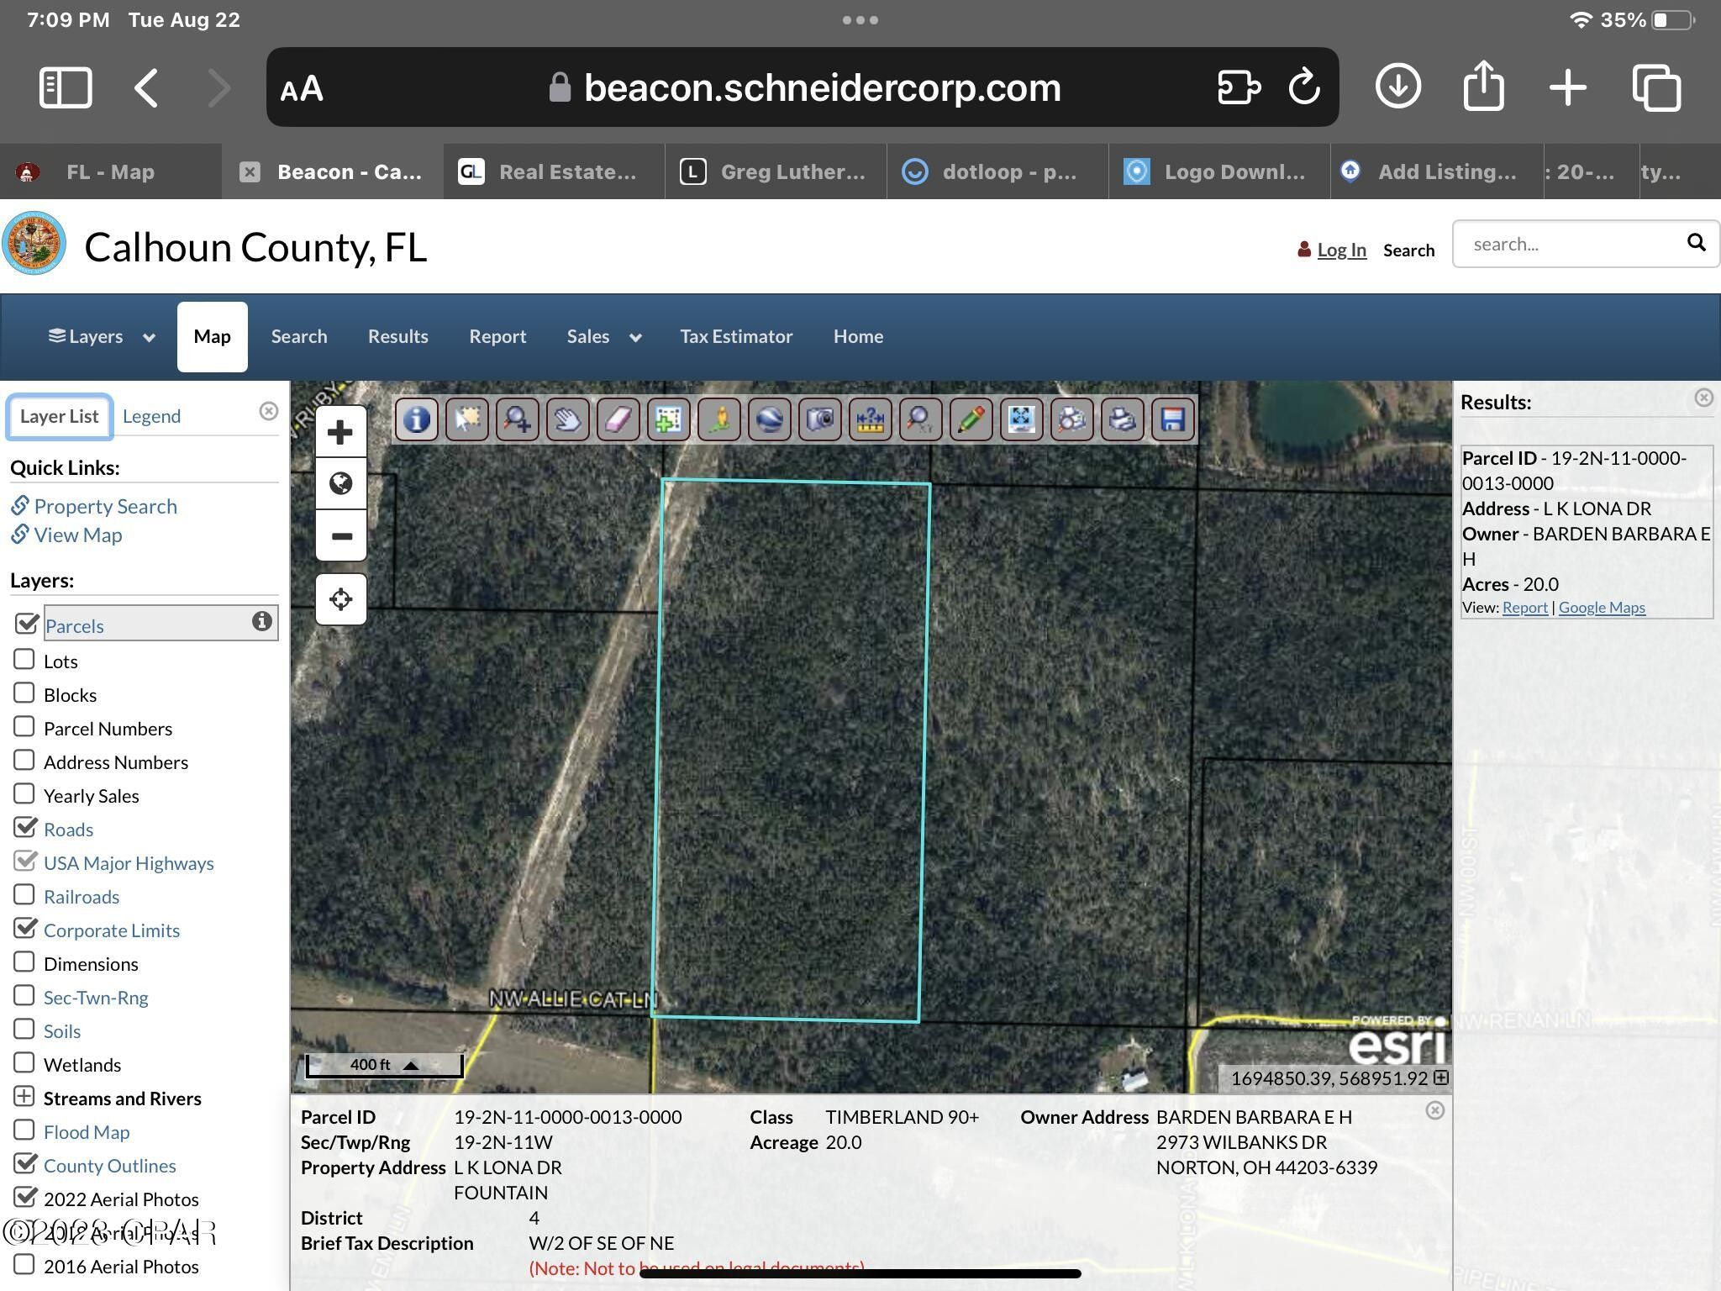The height and width of the screenshot is (1291, 1721).
Task: Open the parcel Report link in Results
Action: (x=1524, y=607)
